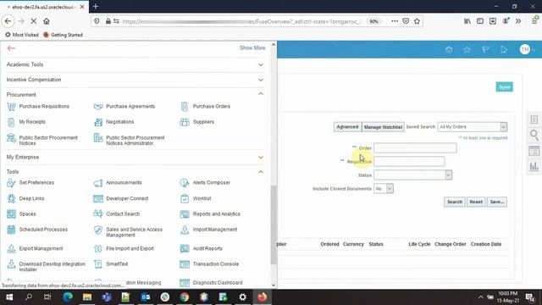This screenshot has width=542, height=305.
Task: Open Transaction Console icon
Action: pos(185,264)
